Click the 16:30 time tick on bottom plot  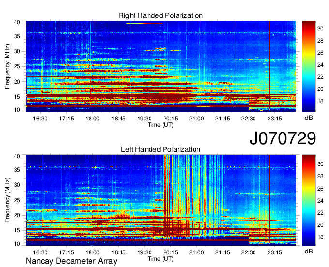pyautogui.click(x=40, y=252)
